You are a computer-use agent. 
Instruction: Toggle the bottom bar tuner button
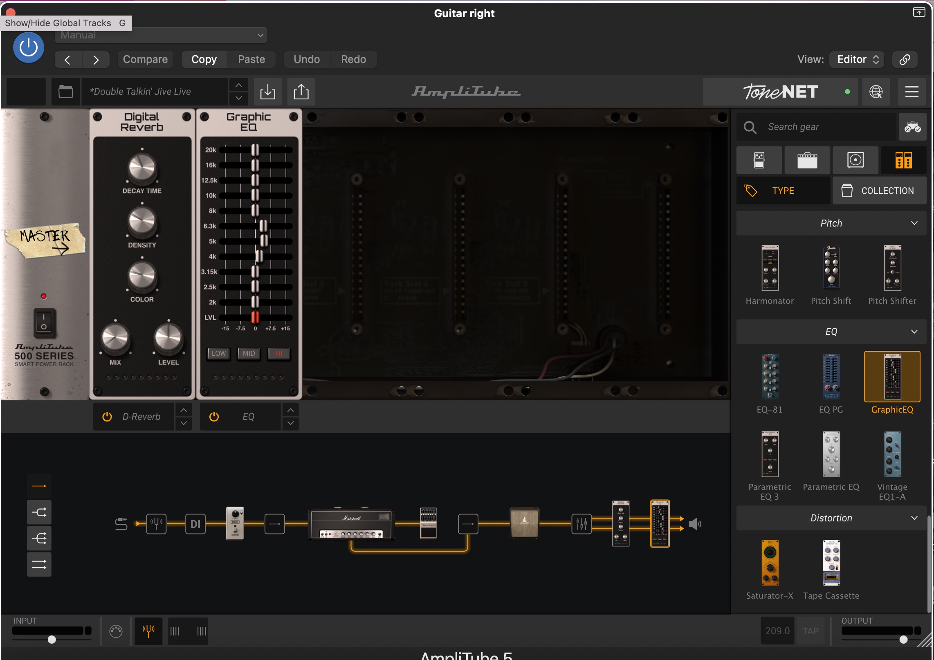pos(148,631)
